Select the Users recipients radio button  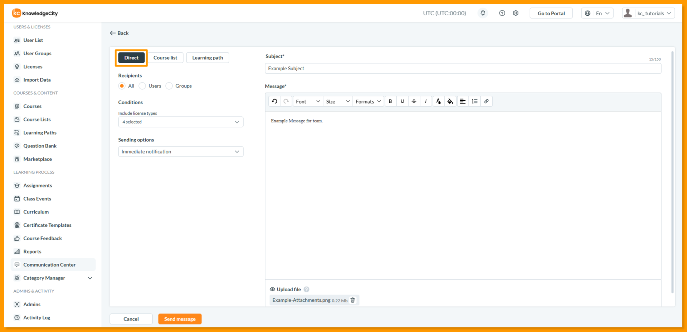(x=142, y=86)
